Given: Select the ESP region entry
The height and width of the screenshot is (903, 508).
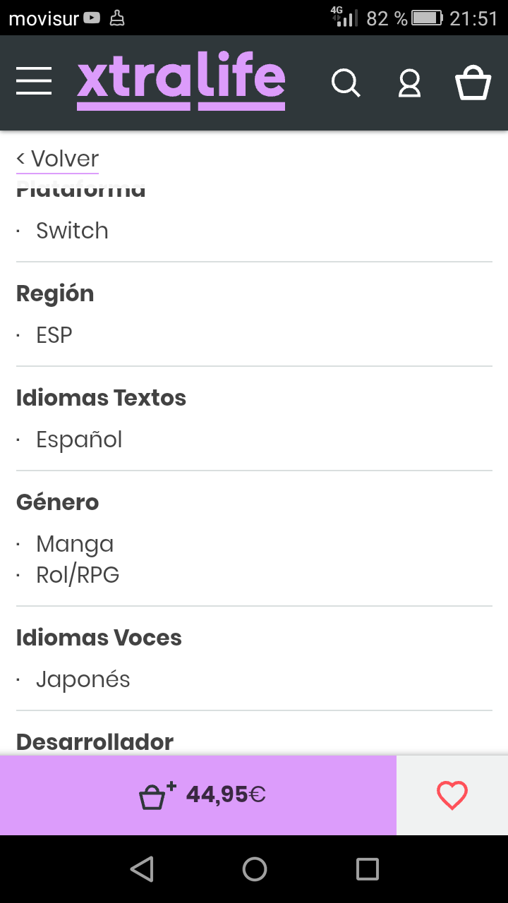Looking at the screenshot, I should [x=54, y=335].
